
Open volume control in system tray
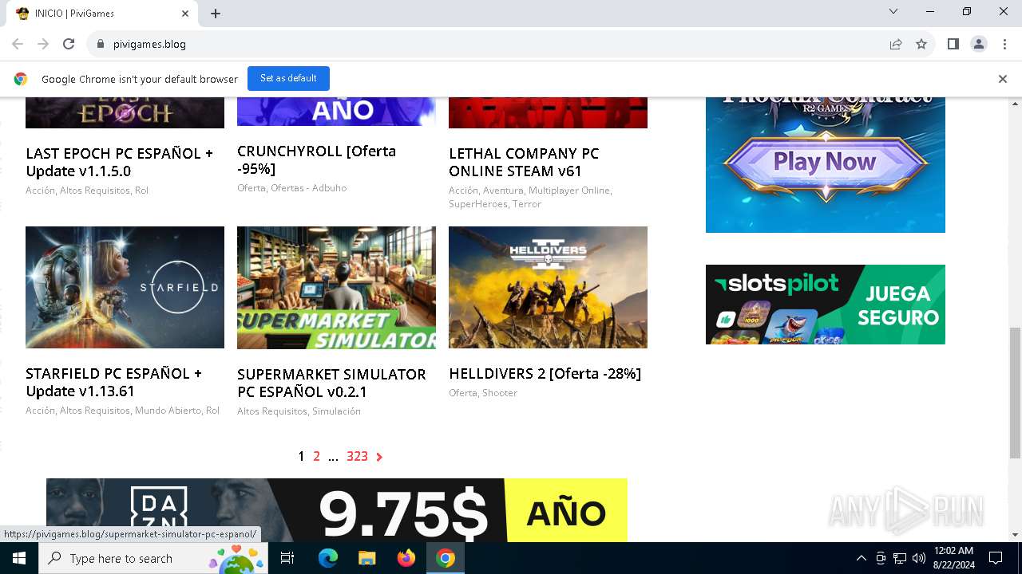point(919,558)
